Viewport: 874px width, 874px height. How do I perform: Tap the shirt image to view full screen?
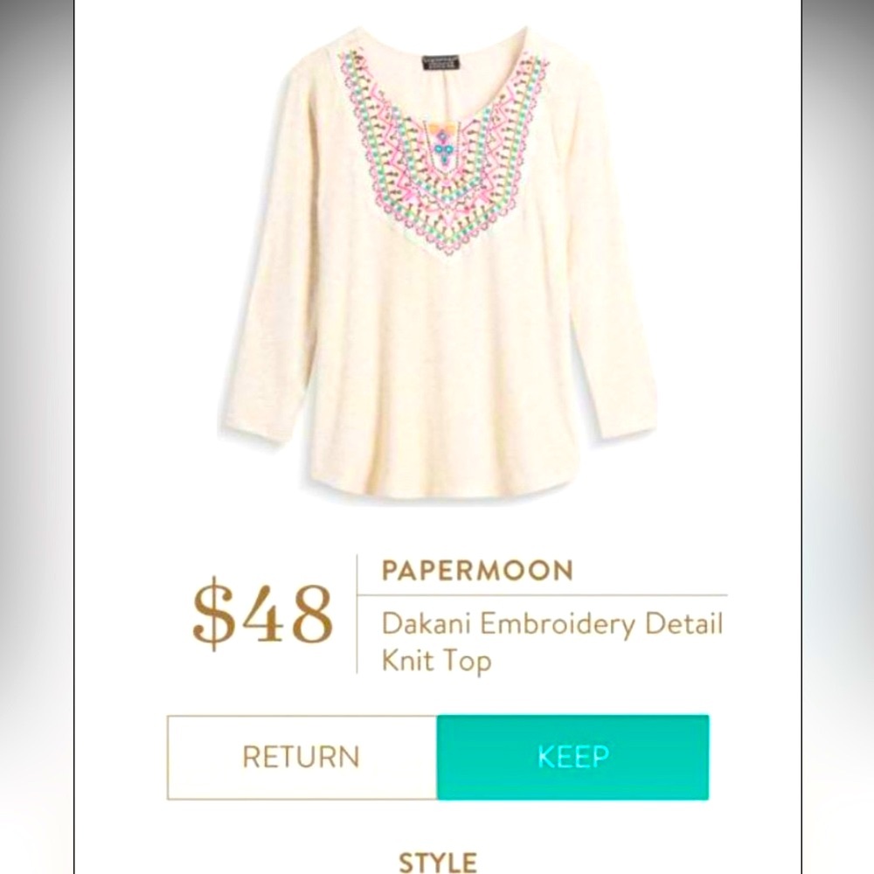[437, 262]
